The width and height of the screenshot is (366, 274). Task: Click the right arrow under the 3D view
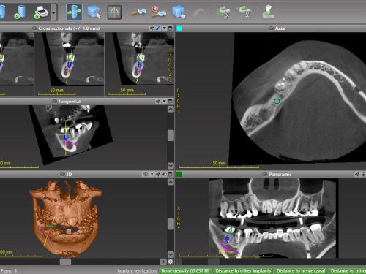point(163,262)
